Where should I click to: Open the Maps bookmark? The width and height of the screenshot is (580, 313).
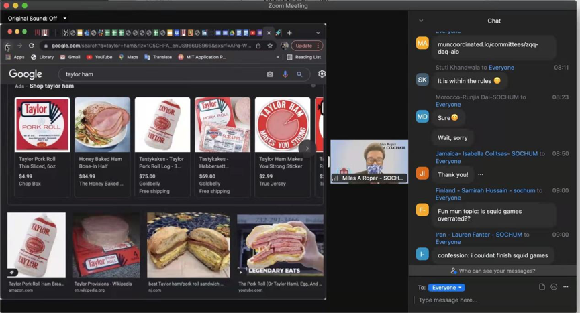(128, 57)
